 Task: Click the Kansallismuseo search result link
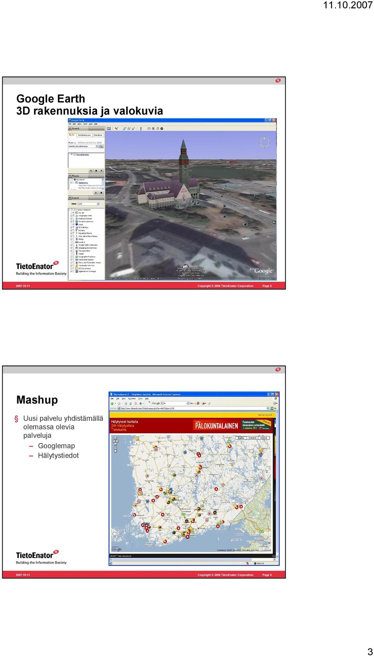[83, 154]
